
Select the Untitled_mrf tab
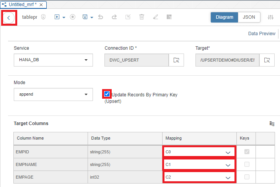pyautogui.click(x=23, y=5)
